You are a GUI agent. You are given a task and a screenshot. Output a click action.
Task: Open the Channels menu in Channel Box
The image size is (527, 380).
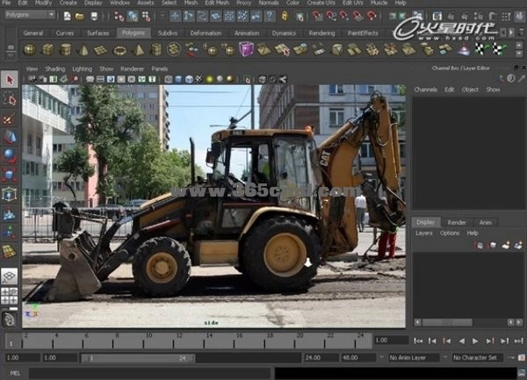point(426,90)
